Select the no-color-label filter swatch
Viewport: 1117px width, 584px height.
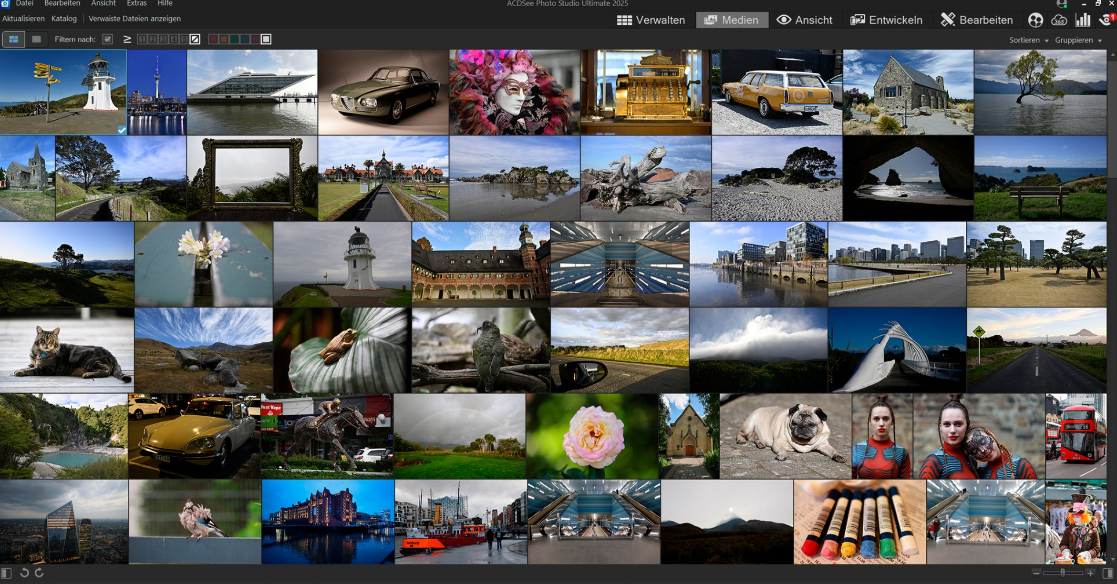pyautogui.click(x=266, y=39)
